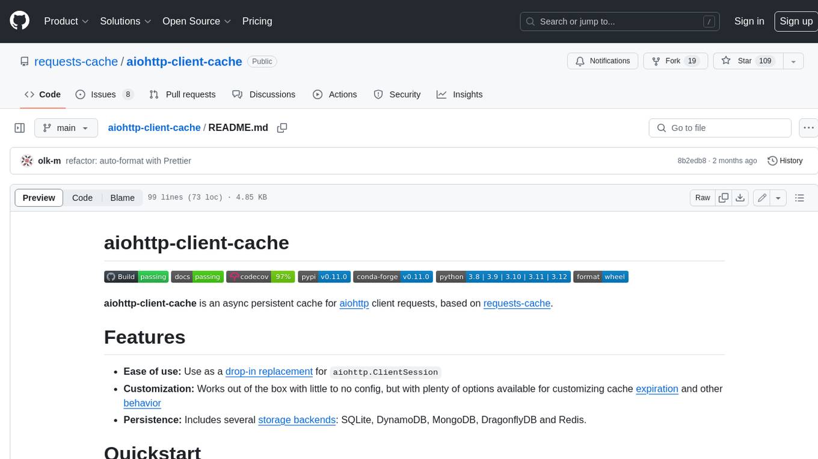Expand the Solutions menu

(x=125, y=21)
